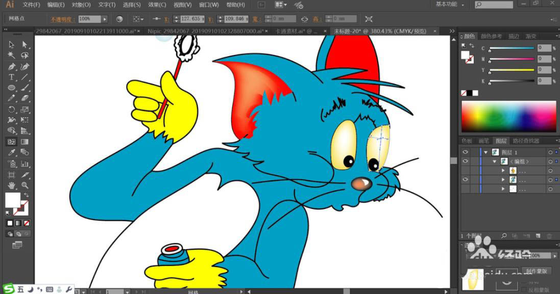Click the black swatch under CMYK sliders

[470, 93]
